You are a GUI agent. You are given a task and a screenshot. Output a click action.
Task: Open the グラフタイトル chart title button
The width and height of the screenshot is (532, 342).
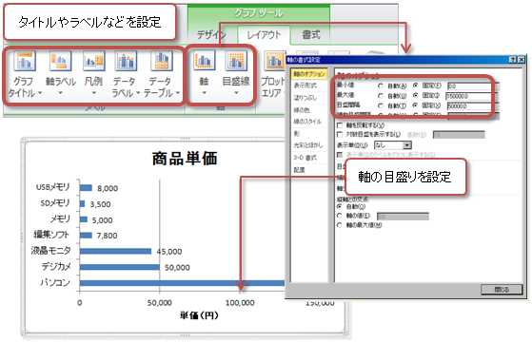pyautogui.click(x=25, y=74)
